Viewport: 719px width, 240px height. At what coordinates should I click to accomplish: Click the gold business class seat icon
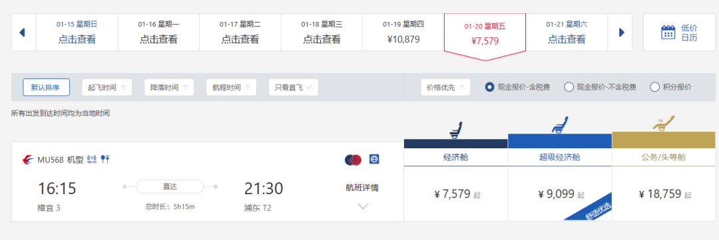pyautogui.click(x=663, y=124)
